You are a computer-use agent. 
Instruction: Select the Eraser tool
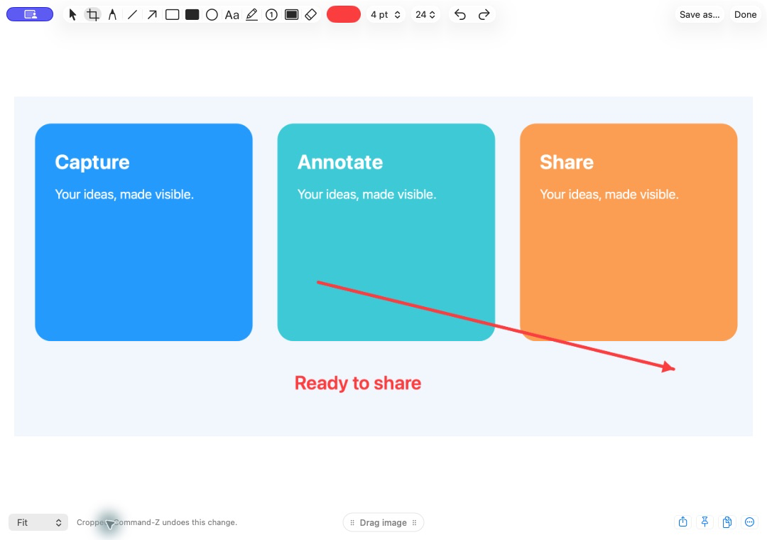[311, 15]
